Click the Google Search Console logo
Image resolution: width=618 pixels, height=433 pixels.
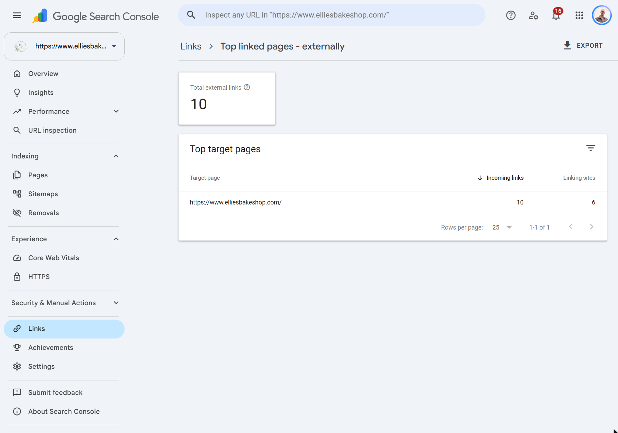[x=96, y=16]
